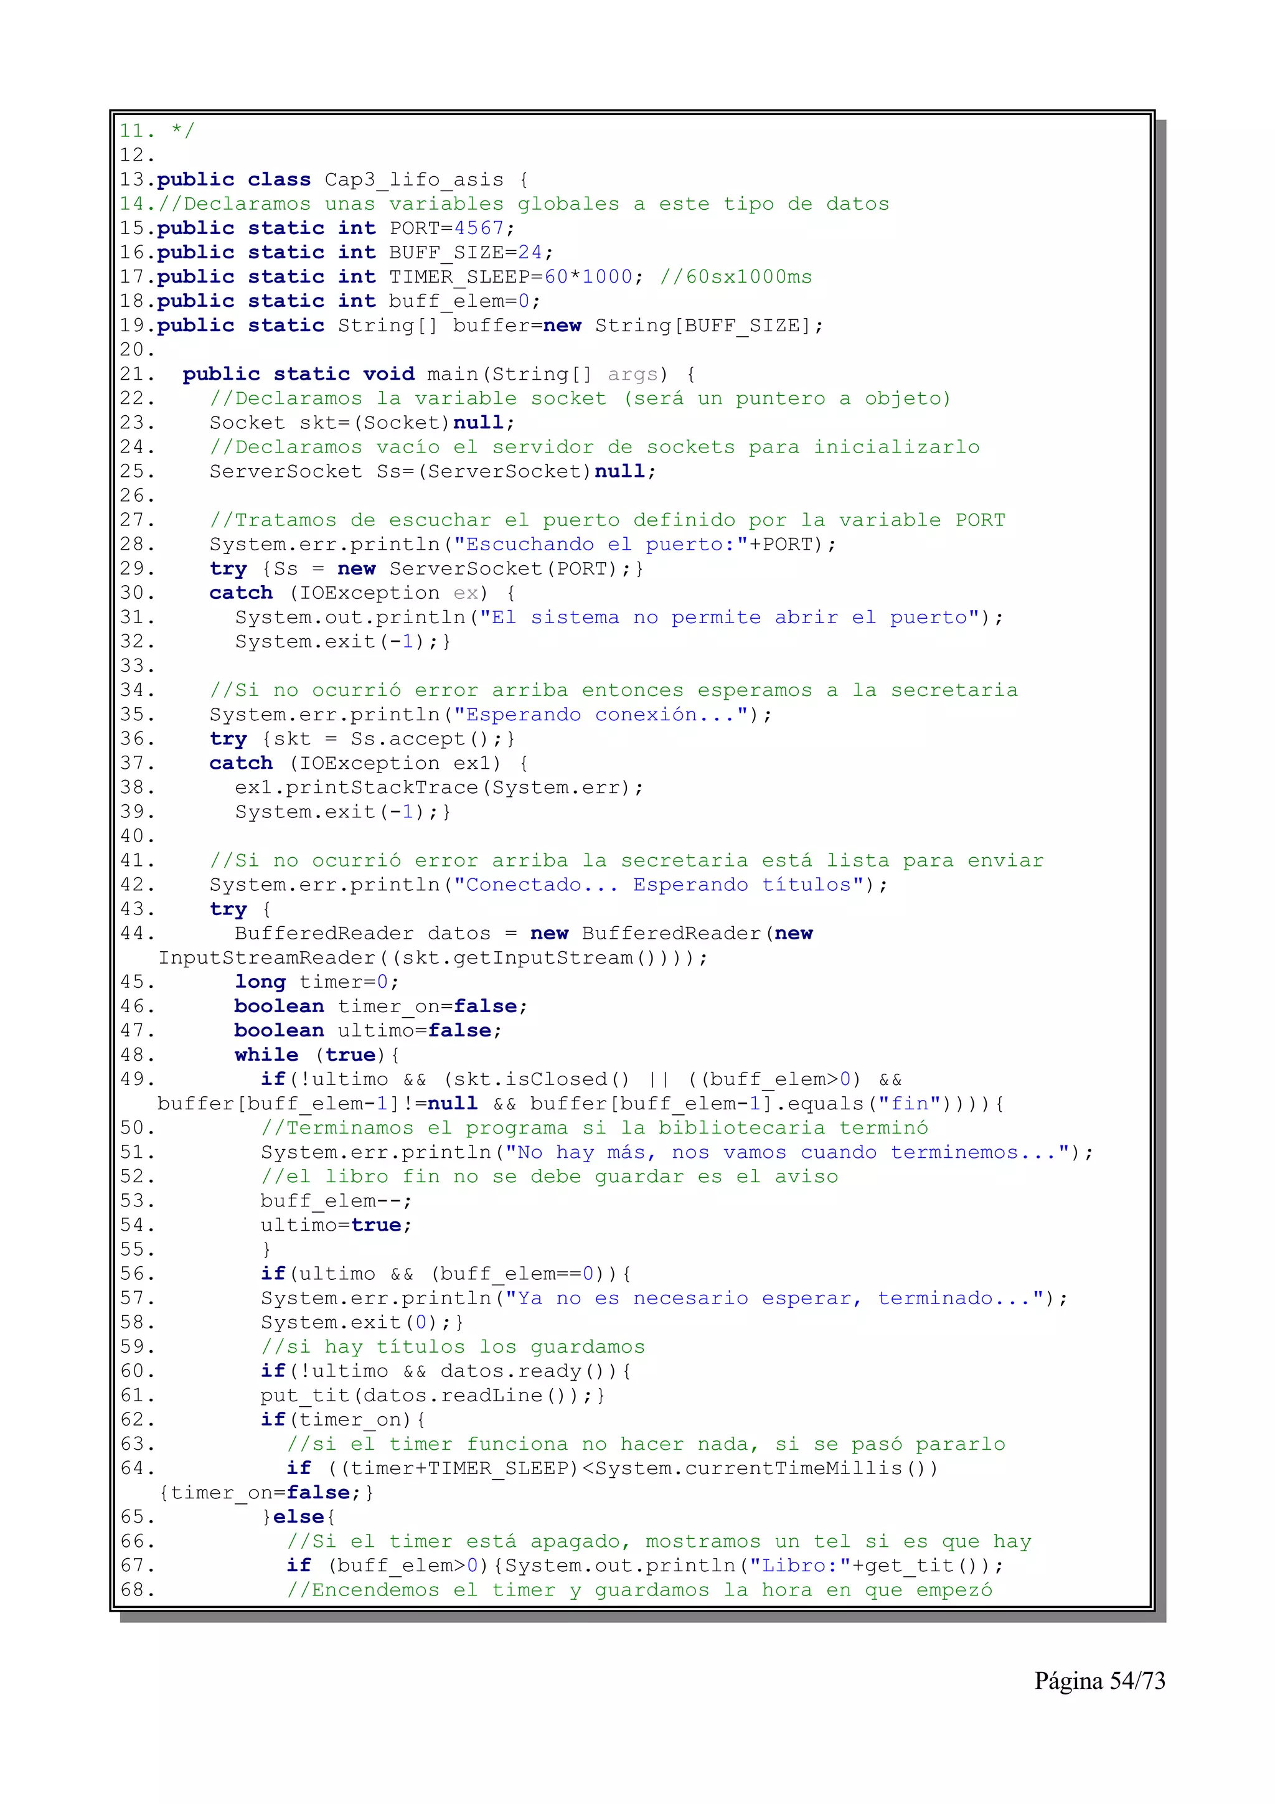Screen dimensions: 1275x1804
Task: Click the string "Esperando conexión..."
Action: 602,715
